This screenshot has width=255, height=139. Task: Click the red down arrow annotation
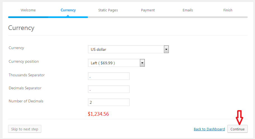[240, 117]
